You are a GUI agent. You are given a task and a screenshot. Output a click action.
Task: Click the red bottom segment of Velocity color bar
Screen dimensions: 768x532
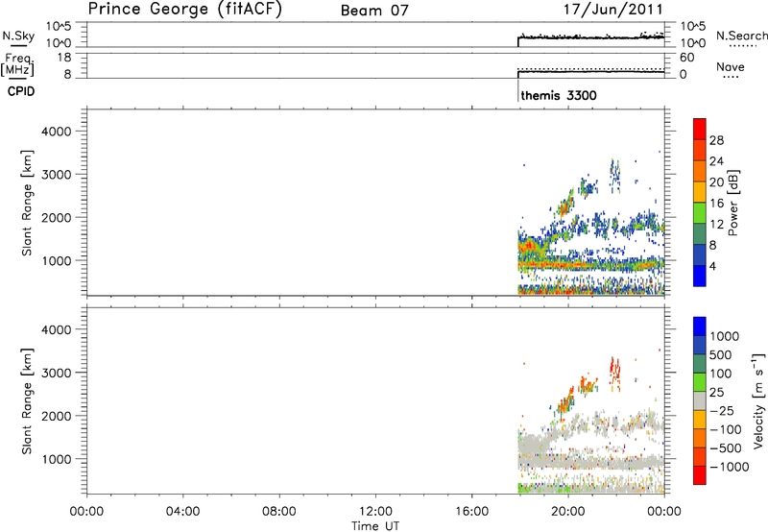coord(700,475)
